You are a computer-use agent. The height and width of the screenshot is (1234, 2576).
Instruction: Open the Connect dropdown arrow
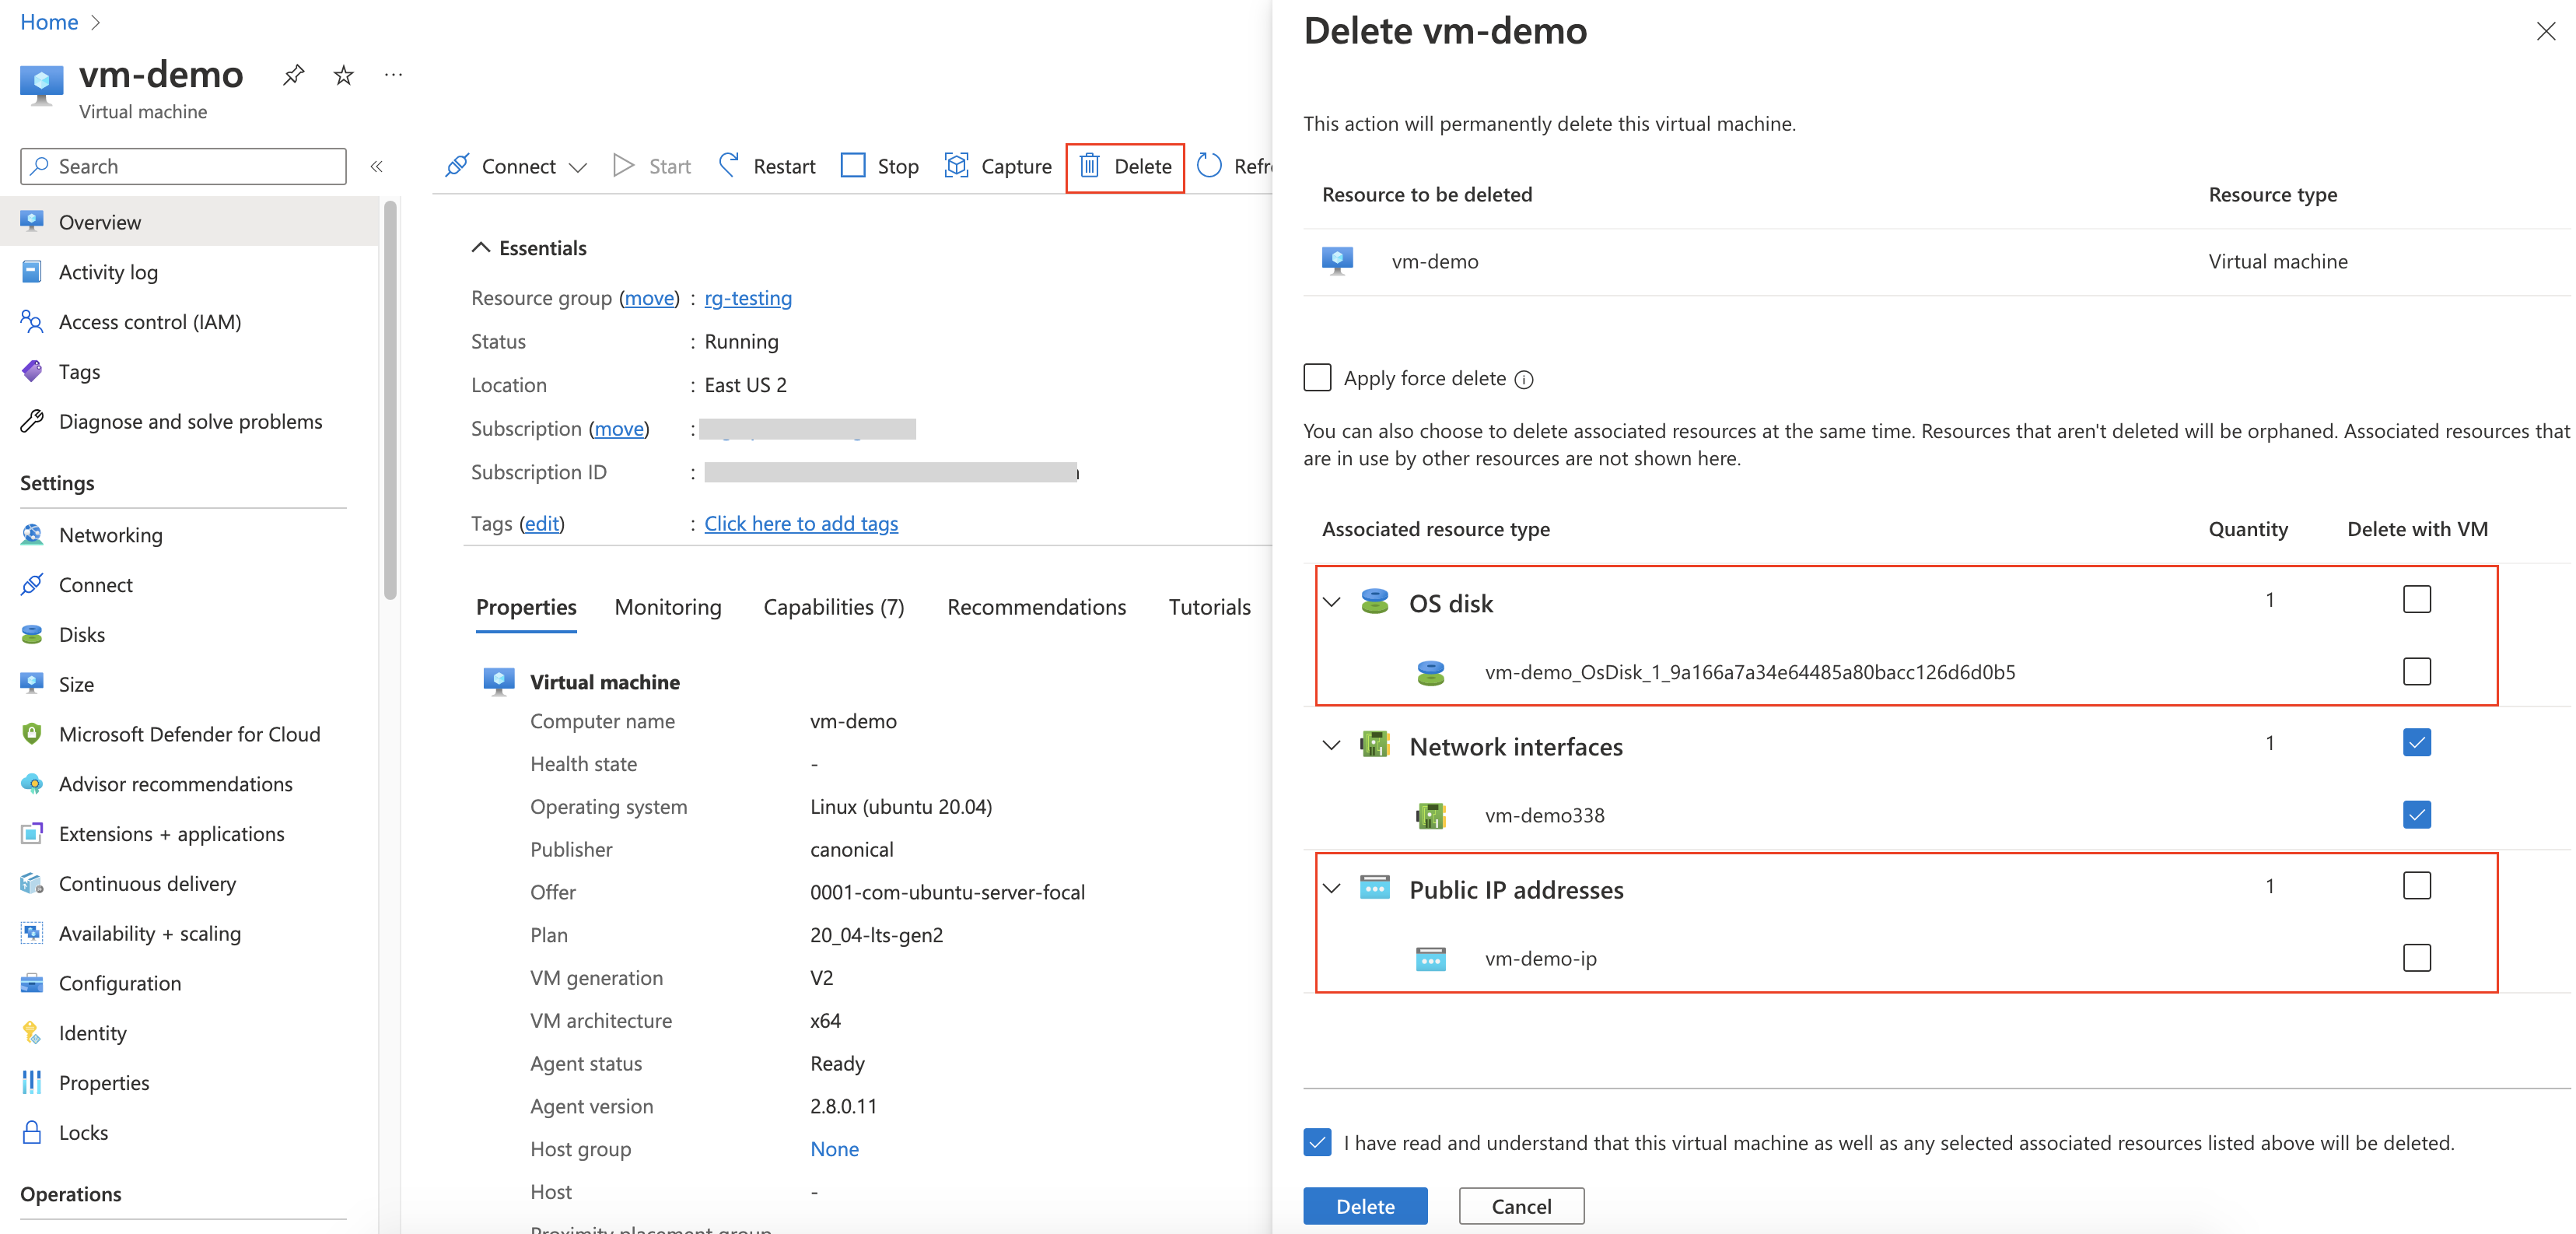pyautogui.click(x=578, y=167)
